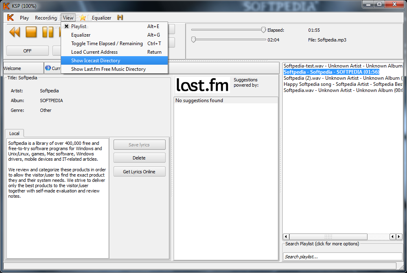This screenshot has height=273, width=407.
Task: Select Softpedia (2).wav playlist entry
Action: click(343, 78)
